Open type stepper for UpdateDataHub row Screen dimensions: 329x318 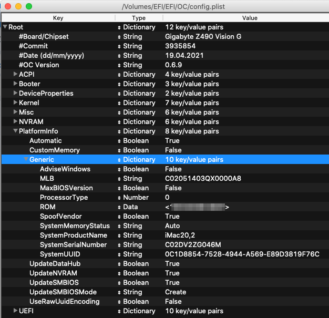tap(119, 264)
